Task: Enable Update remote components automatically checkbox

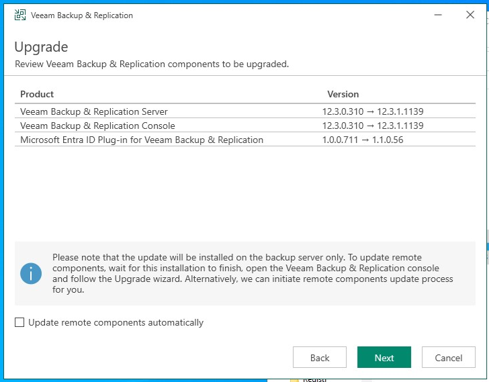Action: (19, 322)
